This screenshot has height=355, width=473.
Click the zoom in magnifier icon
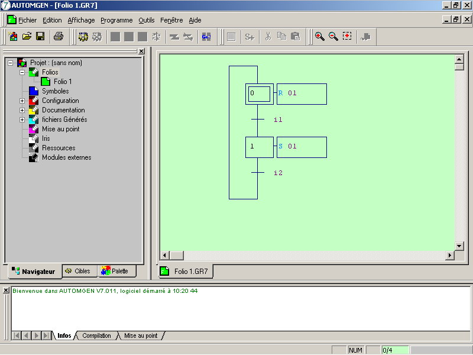tap(320, 37)
